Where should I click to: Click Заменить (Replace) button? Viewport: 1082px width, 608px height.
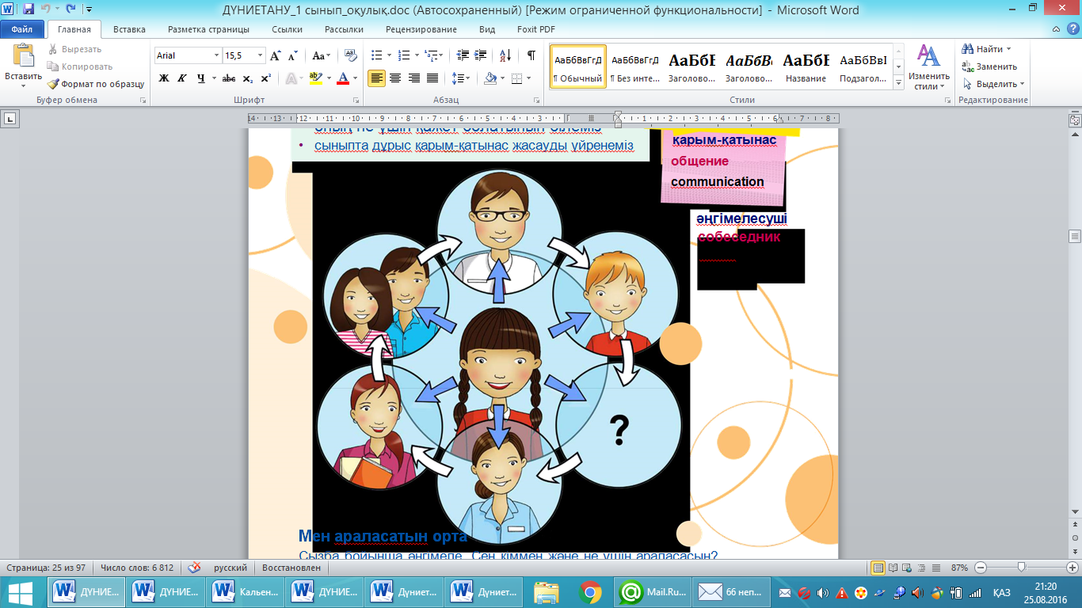coord(989,66)
